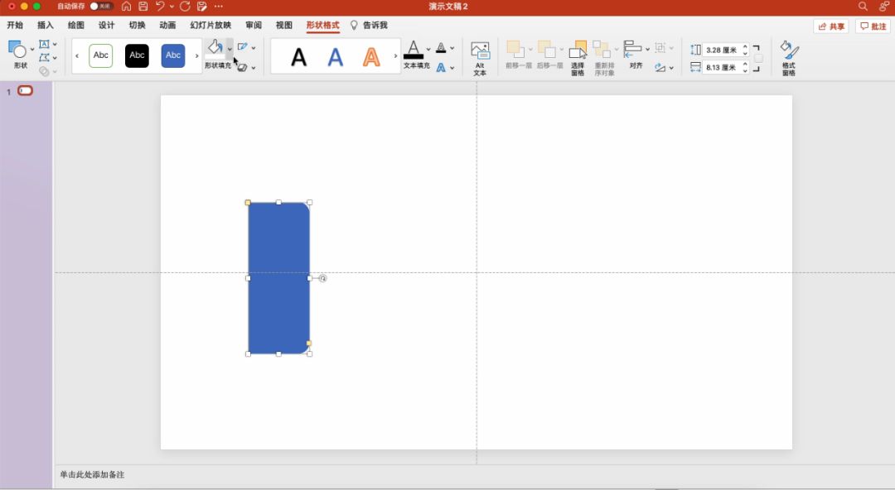Click the 告诉我 (Tell Me) lightbulb box
The height and width of the screenshot is (490, 895).
(x=369, y=25)
